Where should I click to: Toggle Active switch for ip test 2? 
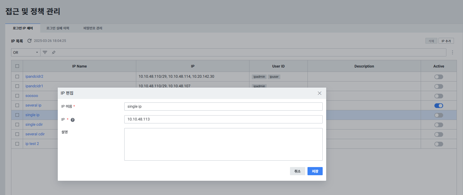coord(438,144)
